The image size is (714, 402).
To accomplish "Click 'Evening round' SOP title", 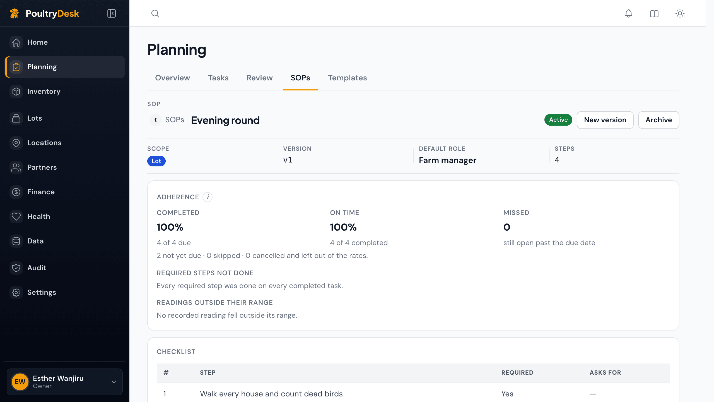I will coord(225,121).
